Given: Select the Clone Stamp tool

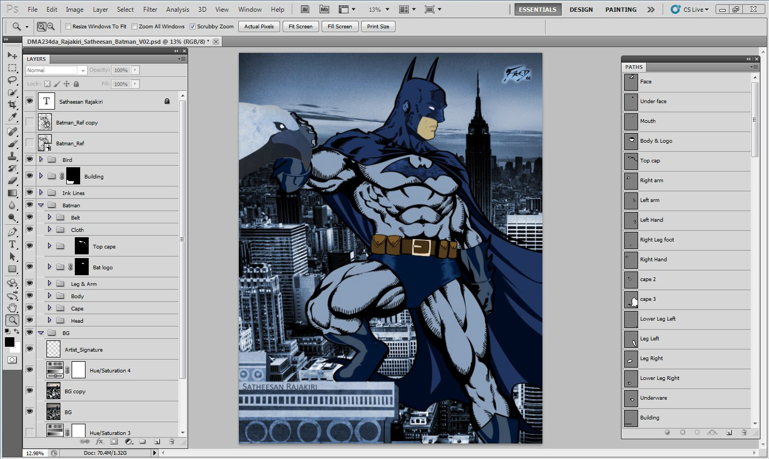Looking at the screenshot, I should (12, 156).
